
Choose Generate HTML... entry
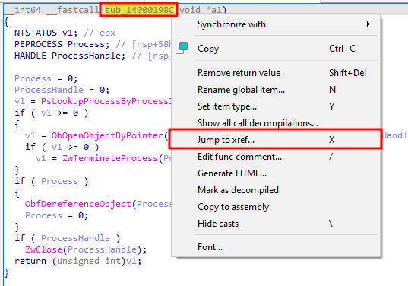coord(276,173)
